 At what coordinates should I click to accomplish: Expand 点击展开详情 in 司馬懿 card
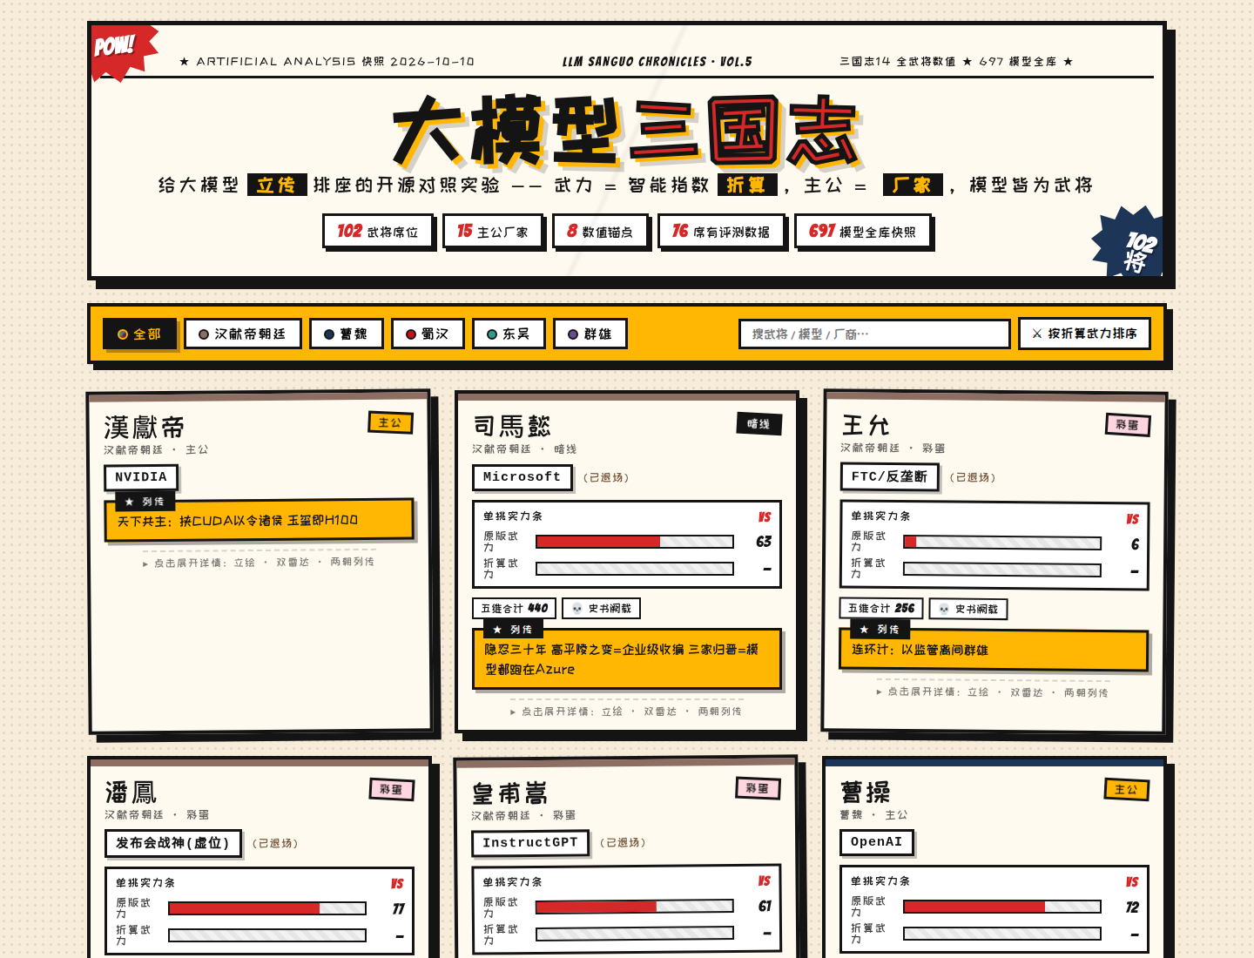(x=626, y=712)
